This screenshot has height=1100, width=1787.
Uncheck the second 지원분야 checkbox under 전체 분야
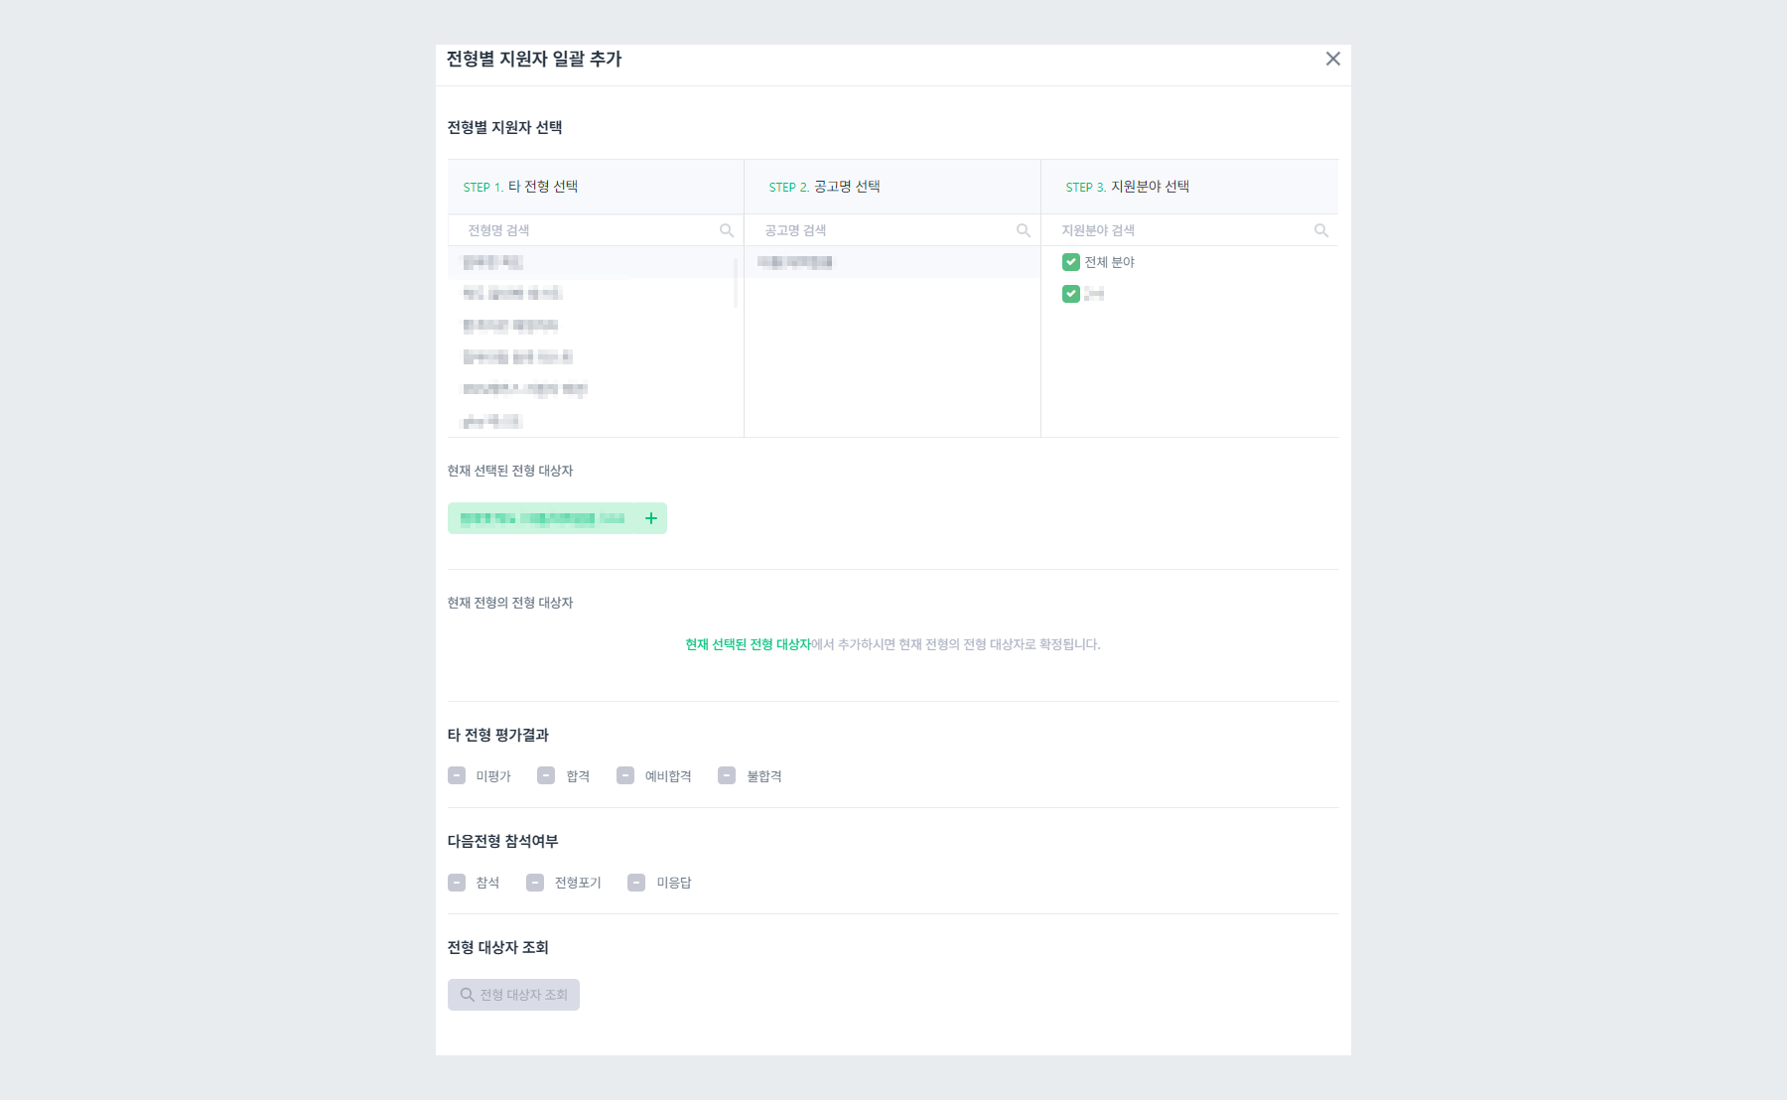[1070, 294]
